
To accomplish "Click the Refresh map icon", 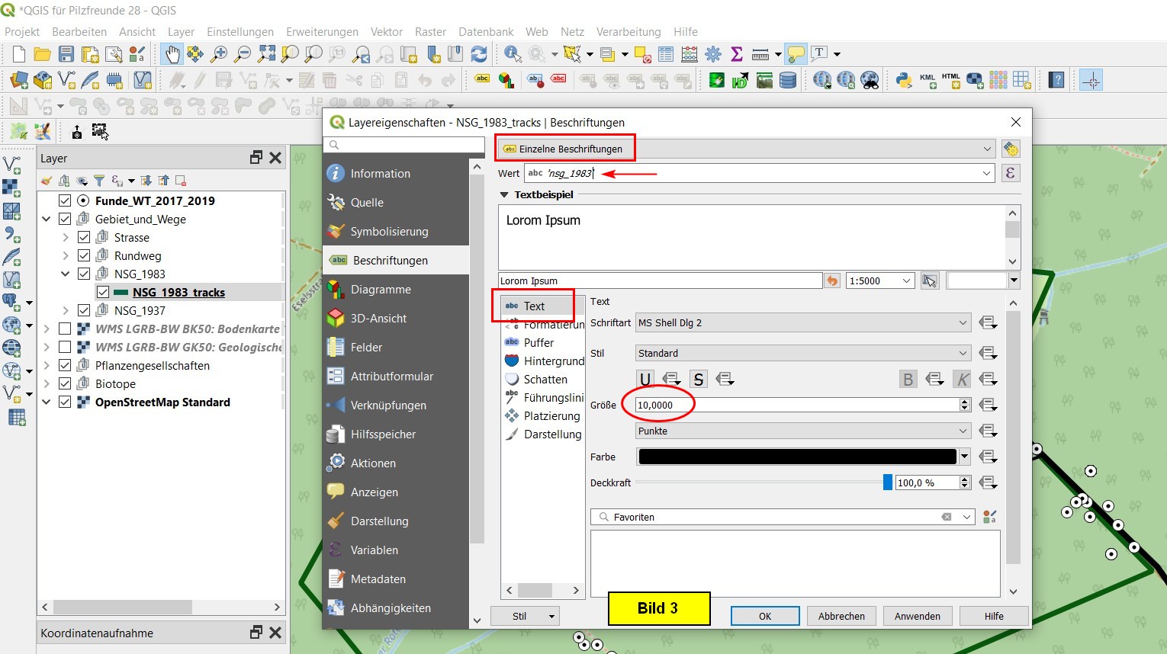I will 479,54.
